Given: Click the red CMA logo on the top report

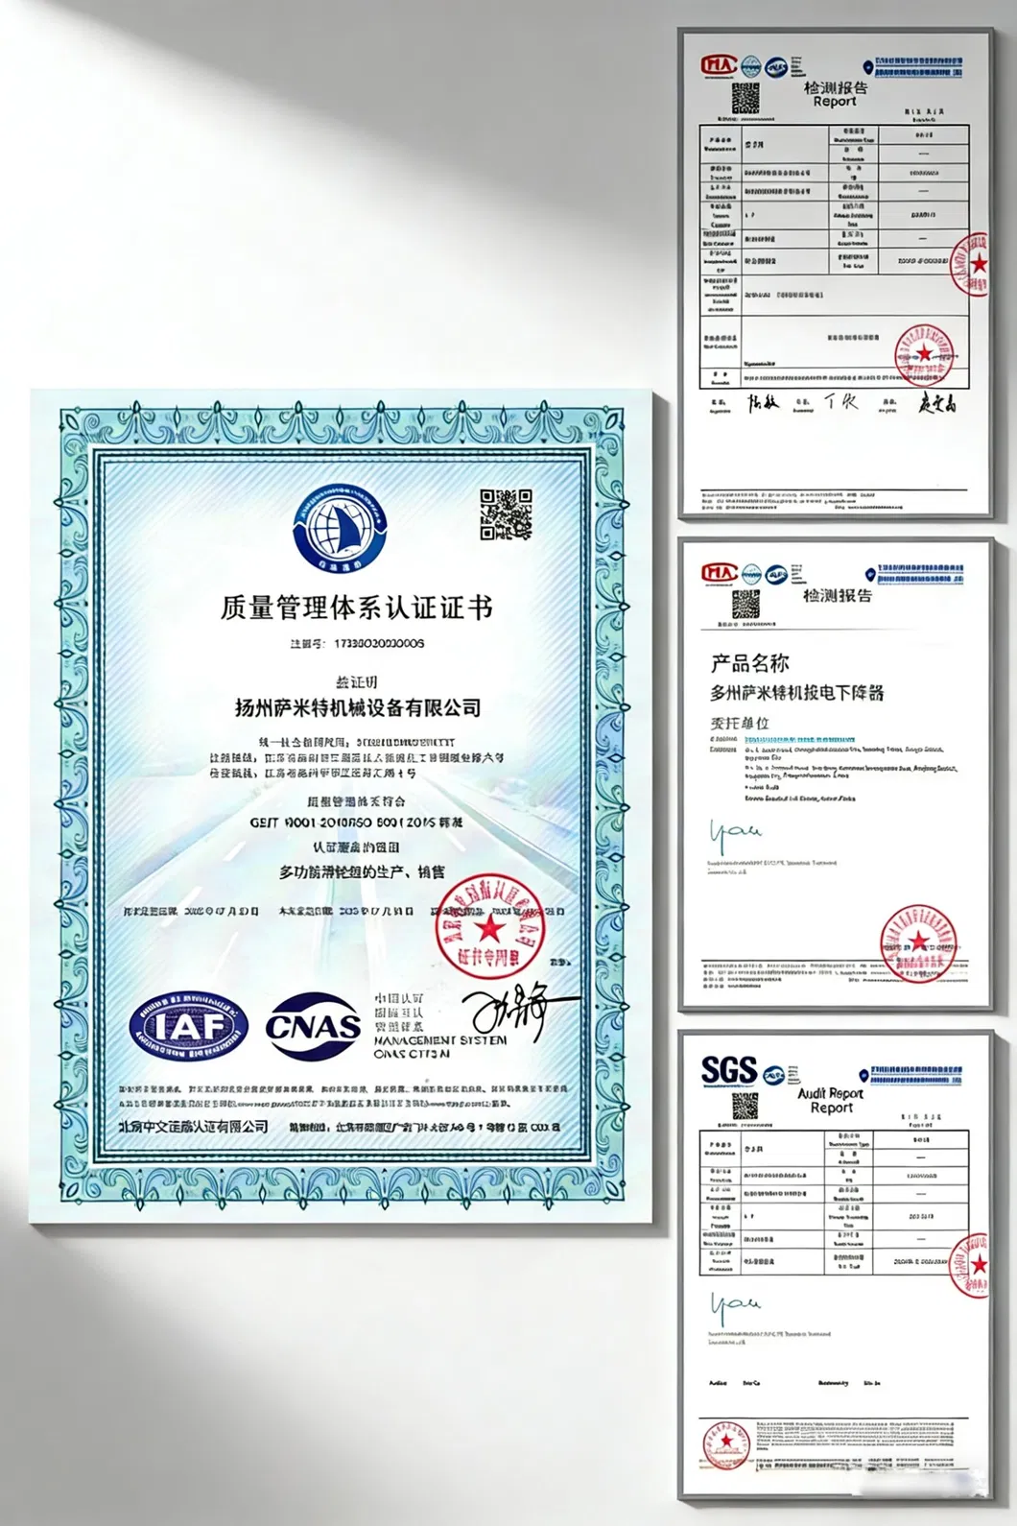Looking at the screenshot, I should point(718,65).
